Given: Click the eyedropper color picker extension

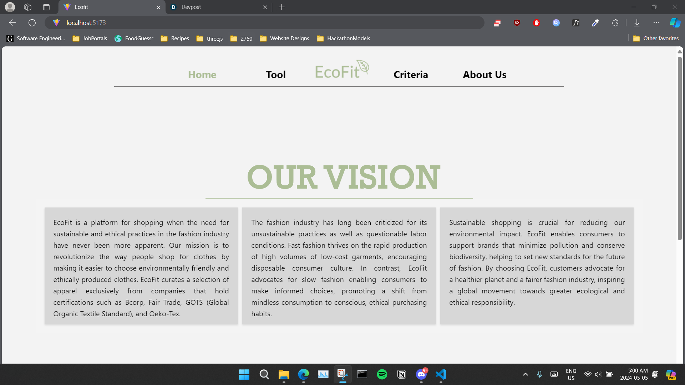Looking at the screenshot, I should [595, 23].
